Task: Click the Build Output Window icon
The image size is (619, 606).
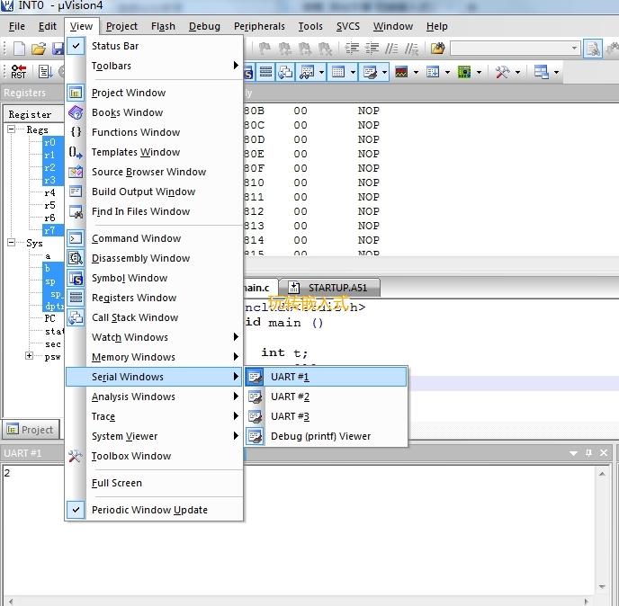Action: pos(76,192)
